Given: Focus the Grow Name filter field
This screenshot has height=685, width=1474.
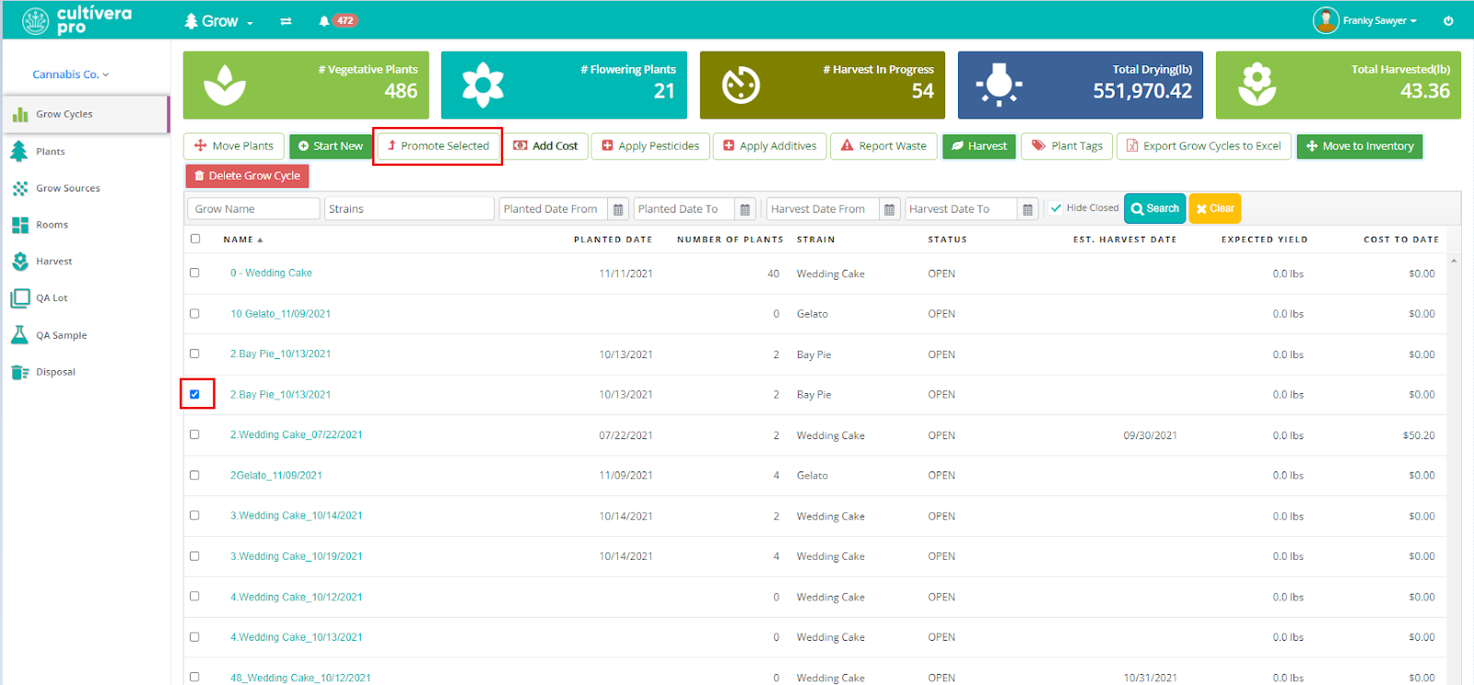Looking at the screenshot, I should pyautogui.click(x=253, y=209).
